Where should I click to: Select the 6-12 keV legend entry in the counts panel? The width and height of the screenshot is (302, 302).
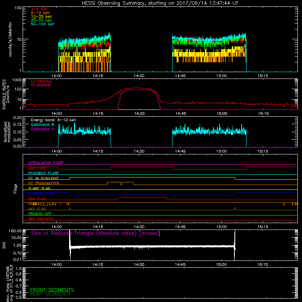(x=40, y=13)
